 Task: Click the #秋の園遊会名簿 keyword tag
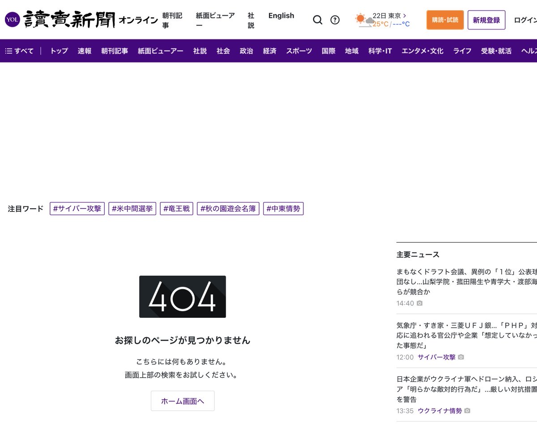228,208
